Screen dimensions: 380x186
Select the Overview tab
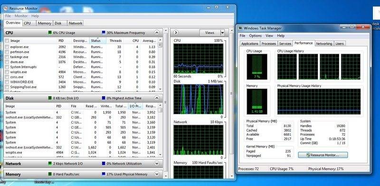13,22
